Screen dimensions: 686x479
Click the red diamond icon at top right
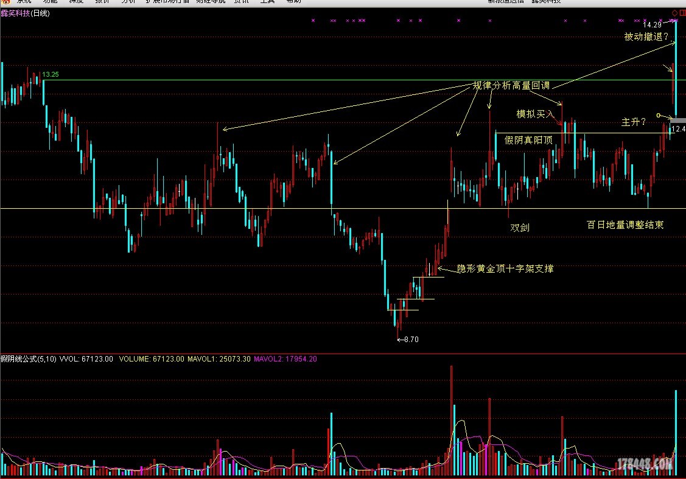674,12
